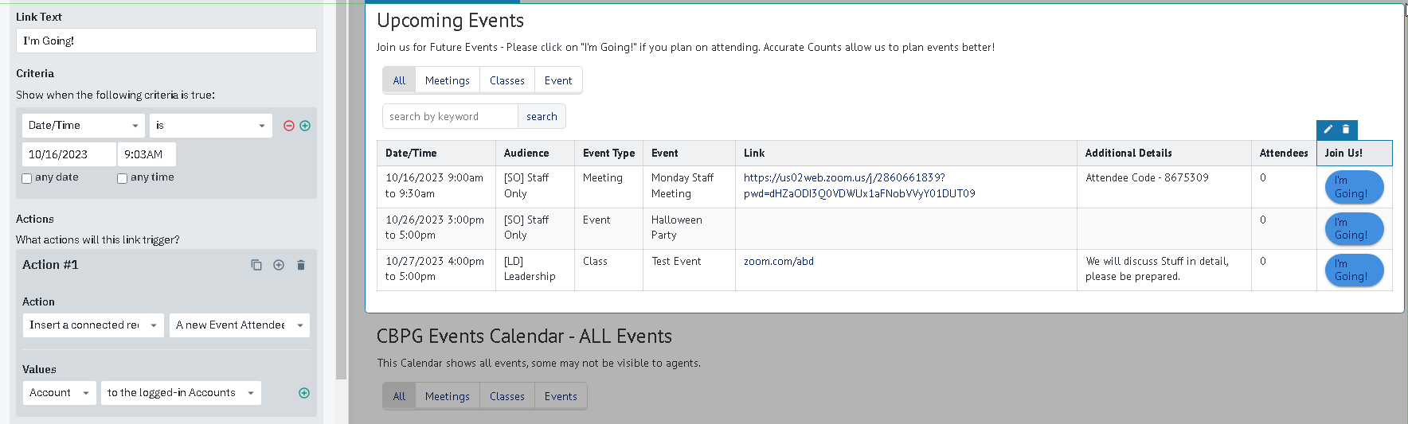Enable the any time checkbox

click(123, 178)
